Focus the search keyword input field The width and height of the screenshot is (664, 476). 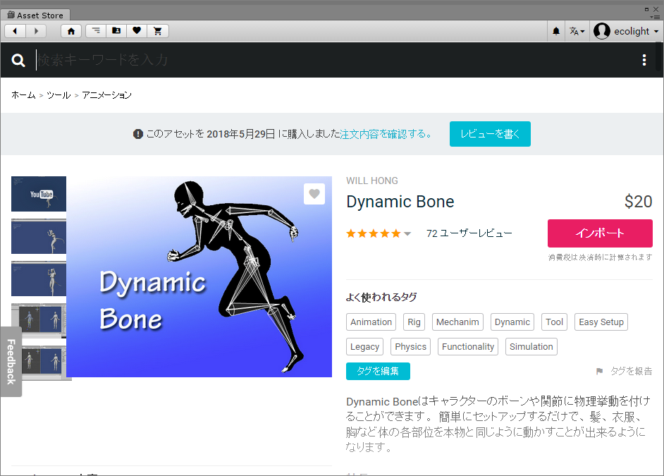pos(331,60)
